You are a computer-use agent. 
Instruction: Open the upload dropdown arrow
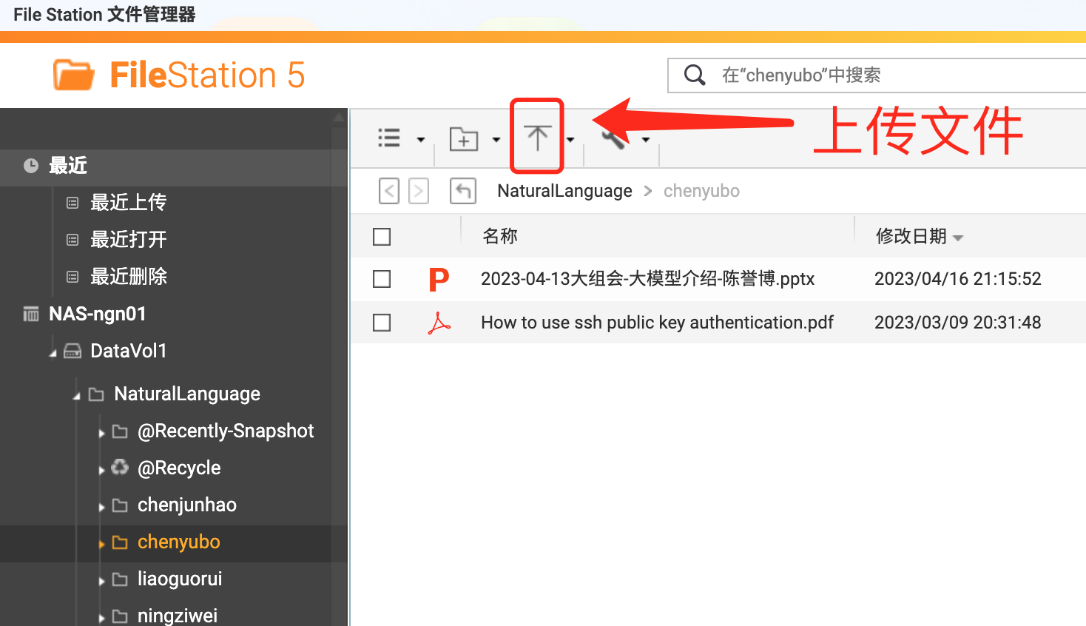click(570, 139)
